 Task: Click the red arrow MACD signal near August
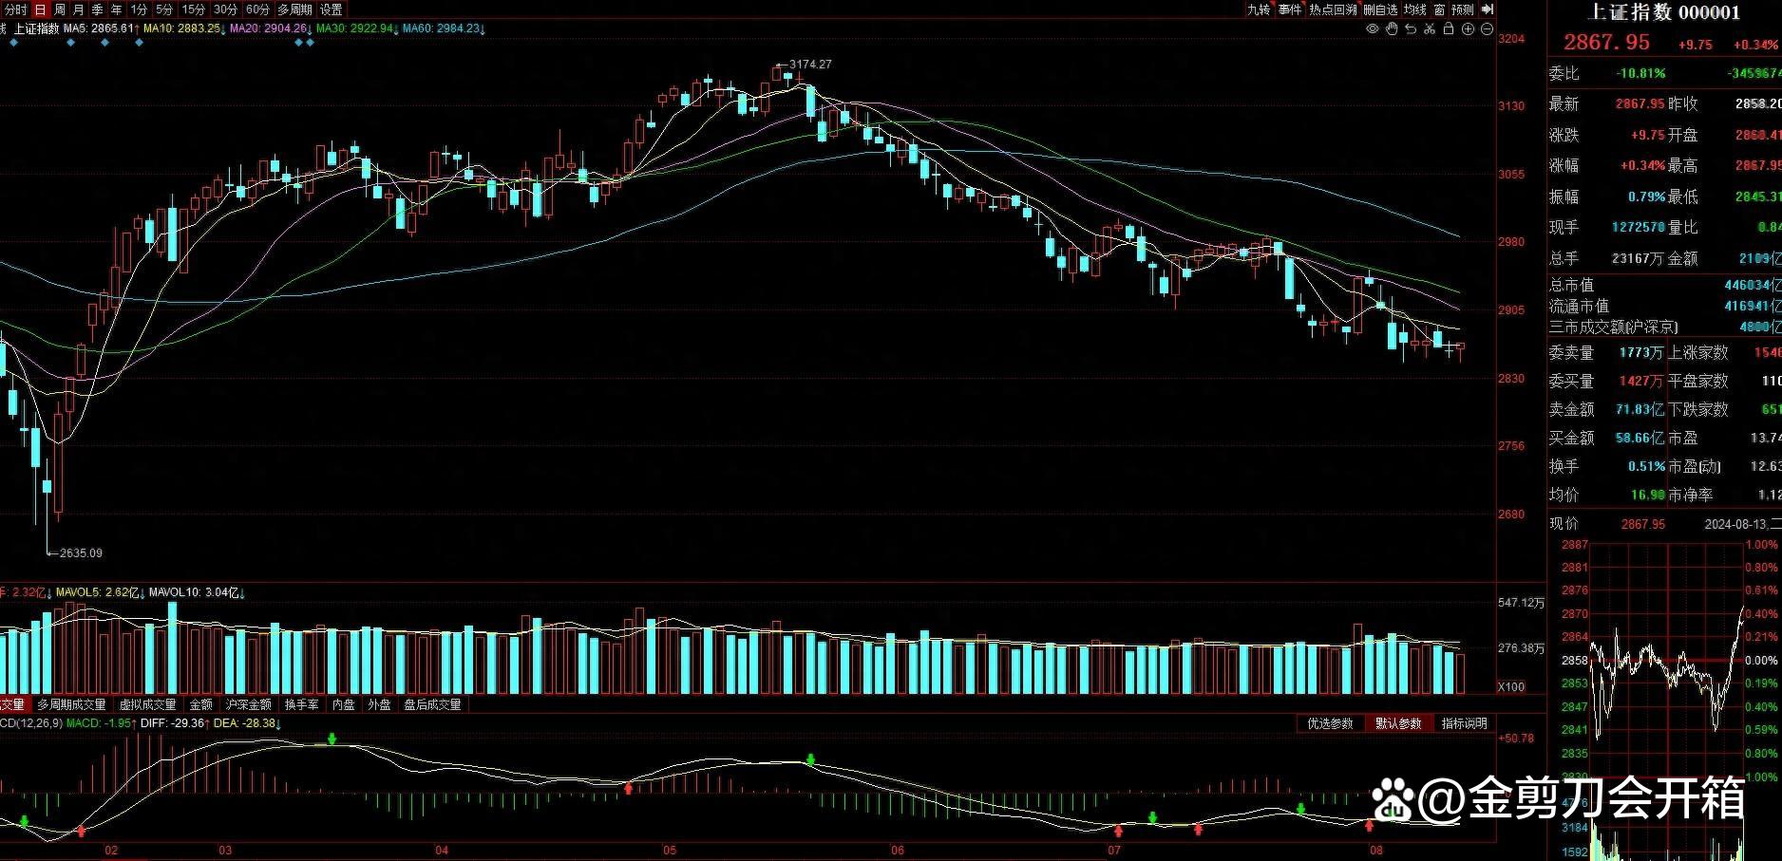[1369, 826]
